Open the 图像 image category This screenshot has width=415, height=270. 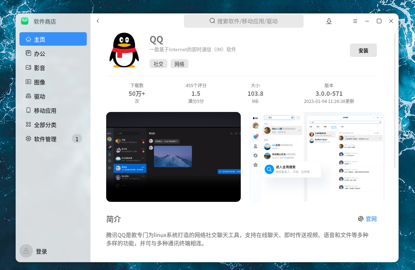[53, 82]
